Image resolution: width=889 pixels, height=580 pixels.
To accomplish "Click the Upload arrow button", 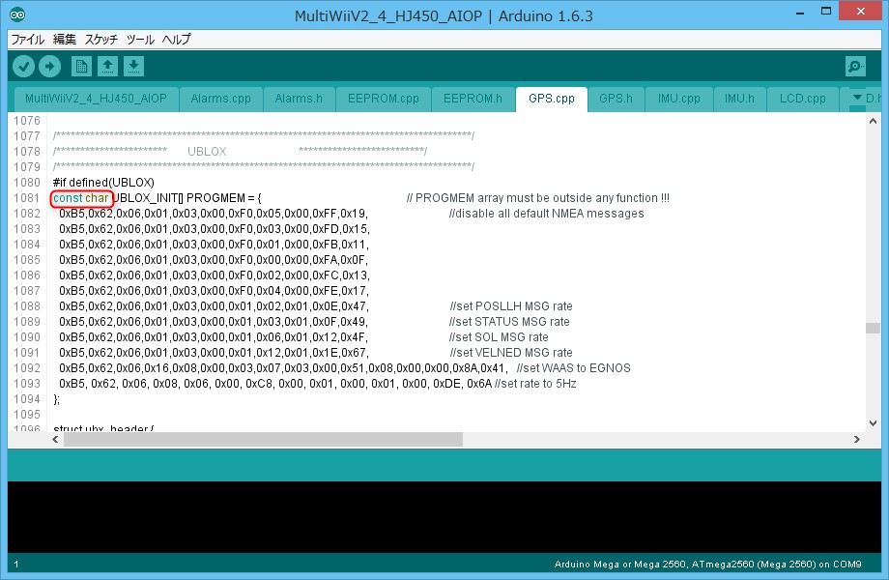I will 49,66.
